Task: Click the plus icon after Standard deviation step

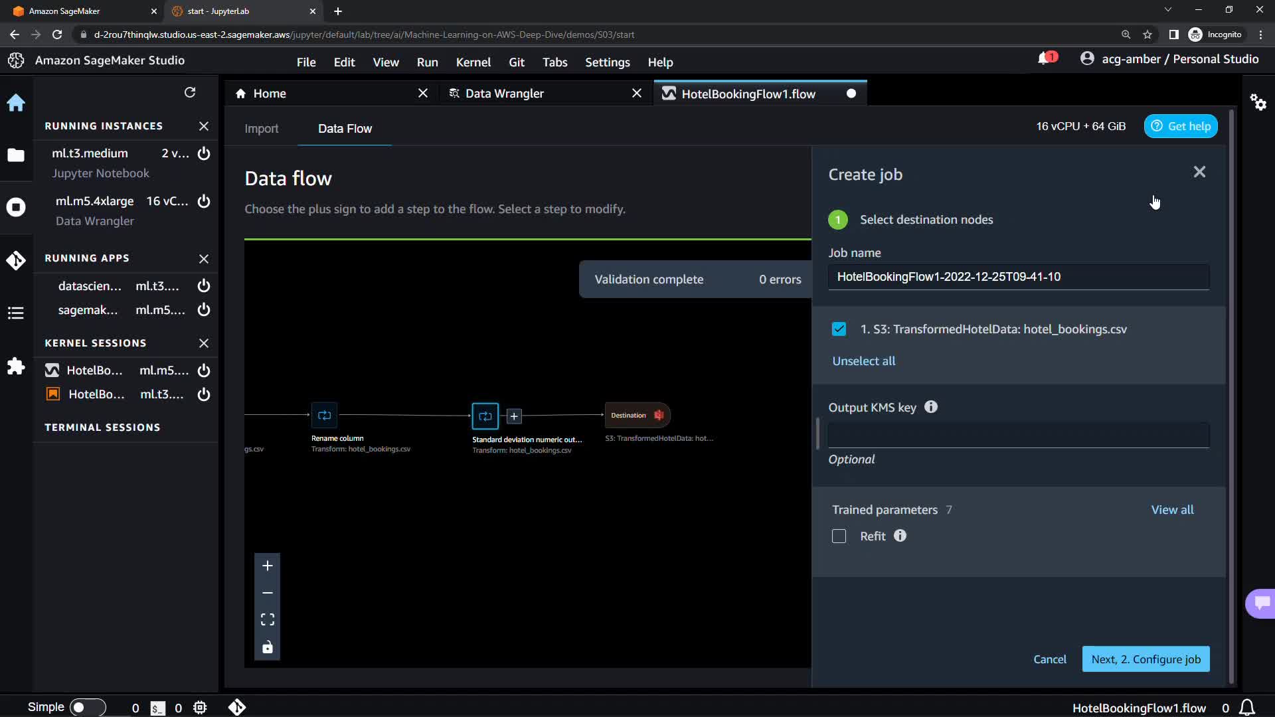Action: point(514,416)
